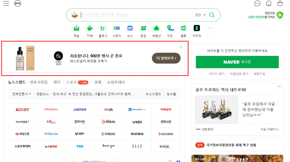The height and width of the screenshot is (162, 290).
Task: Open the 내트로피 advertiser name
Action: 207,129
